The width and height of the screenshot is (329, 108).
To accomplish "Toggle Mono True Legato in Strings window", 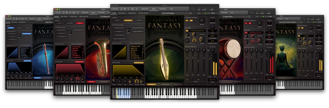I will click(138, 28).
